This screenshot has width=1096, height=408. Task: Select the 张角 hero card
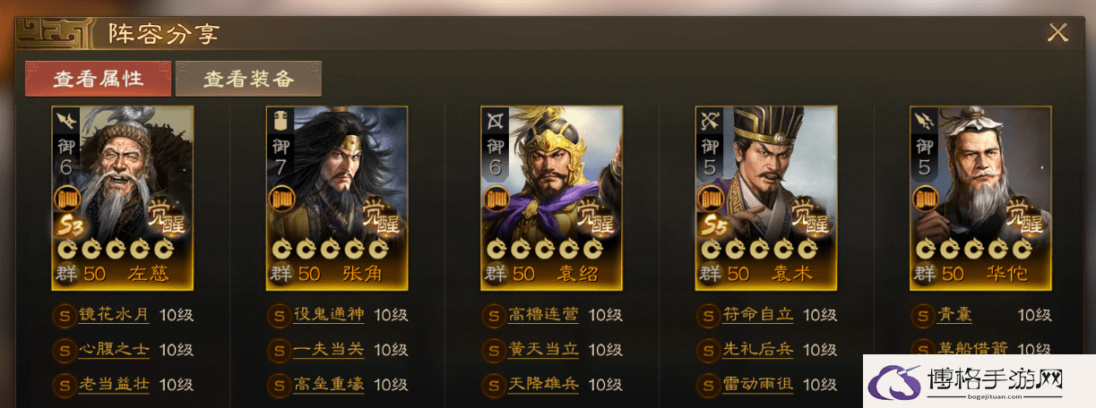337,198
